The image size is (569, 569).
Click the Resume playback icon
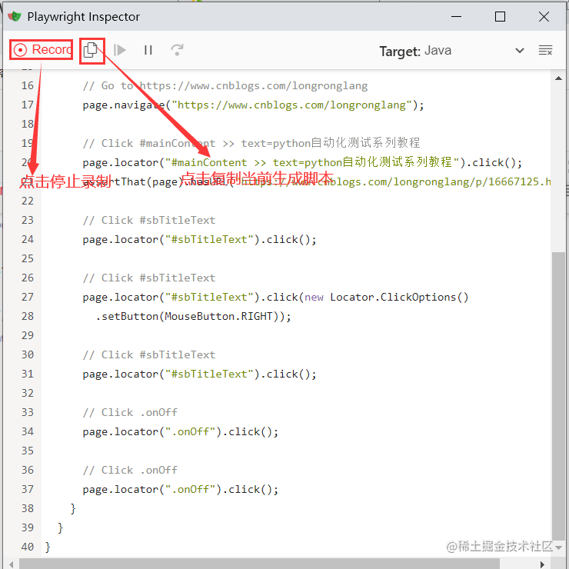120,50
